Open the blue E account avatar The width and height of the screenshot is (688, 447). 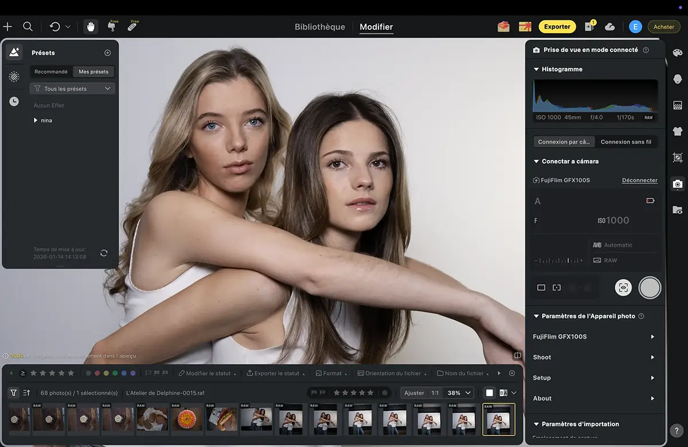[635, 26]
